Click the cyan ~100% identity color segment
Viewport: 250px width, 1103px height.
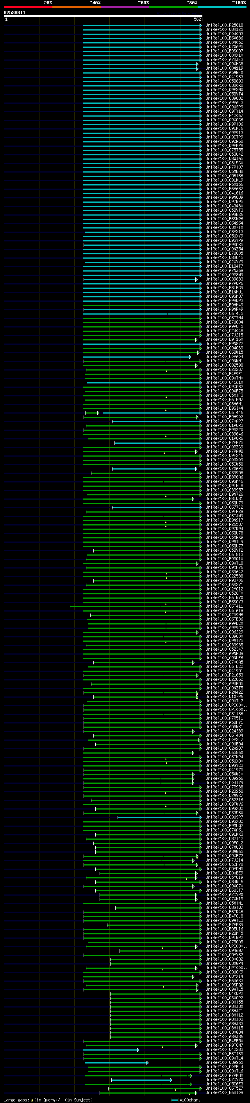pyautogui.click(x=222, y=7)
